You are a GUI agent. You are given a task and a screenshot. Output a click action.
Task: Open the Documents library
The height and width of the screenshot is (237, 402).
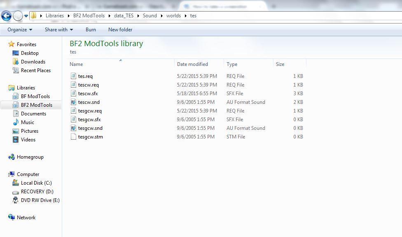tap(34, 114)
